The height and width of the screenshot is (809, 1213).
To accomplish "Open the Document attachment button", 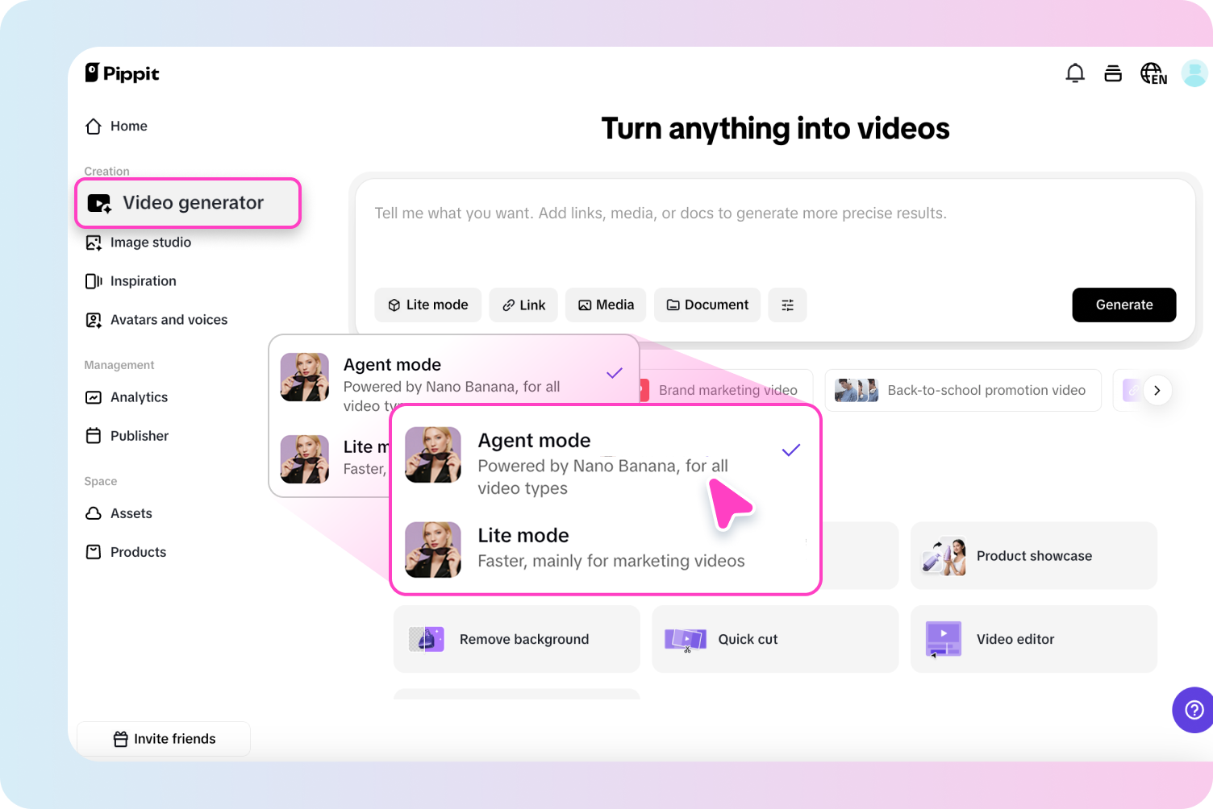I will click(x=707, y=305).
